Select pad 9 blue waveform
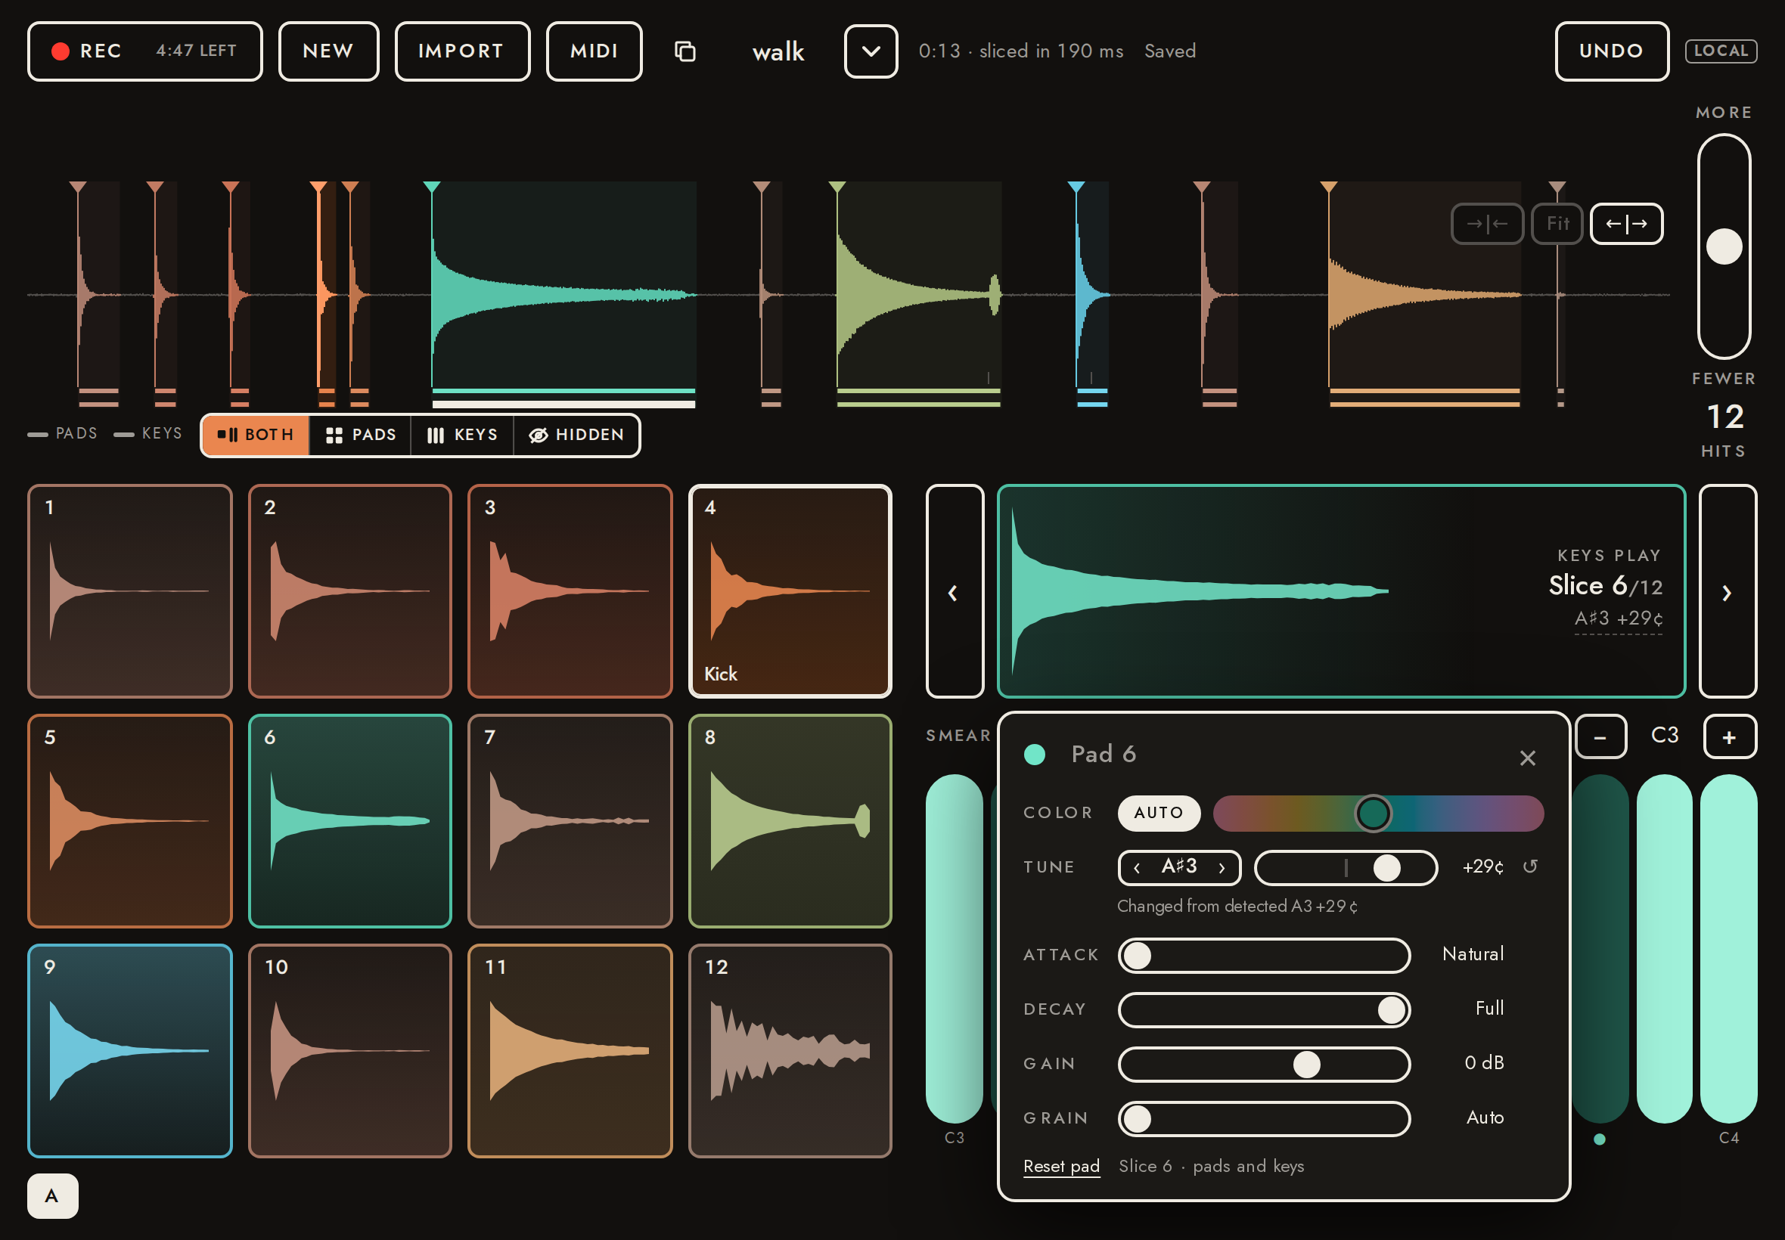Screen dimensions: 1785x1240 click(131, 1051)
